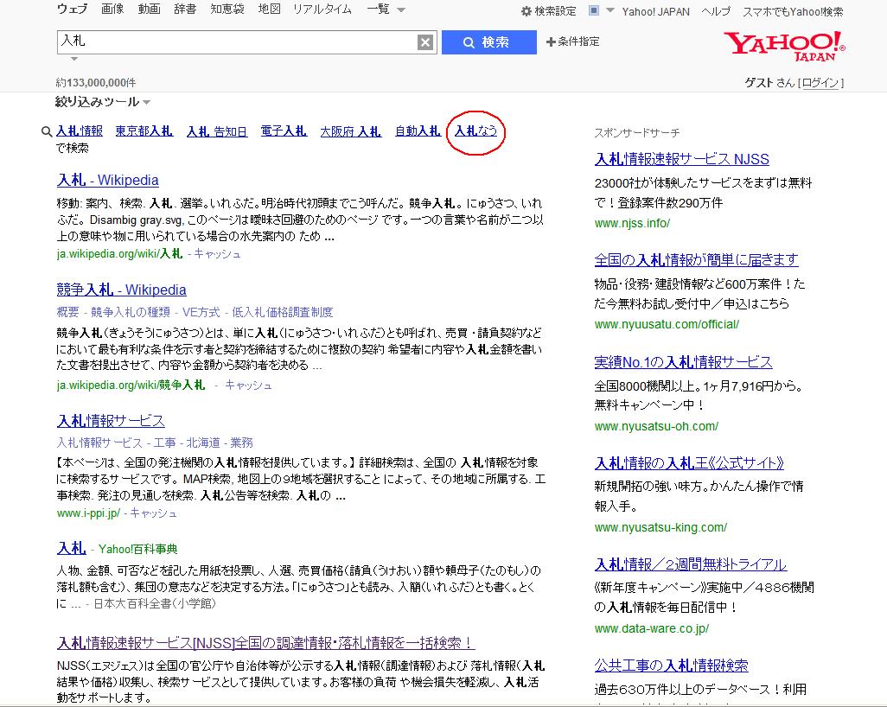Screen dimensions: 887x707
Task: Click the www.i-ppi.jp/ URL text
Action: tap(88, 513)
